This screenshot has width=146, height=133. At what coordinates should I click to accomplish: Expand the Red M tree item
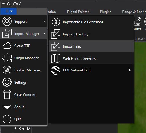[x=16, y=128]
